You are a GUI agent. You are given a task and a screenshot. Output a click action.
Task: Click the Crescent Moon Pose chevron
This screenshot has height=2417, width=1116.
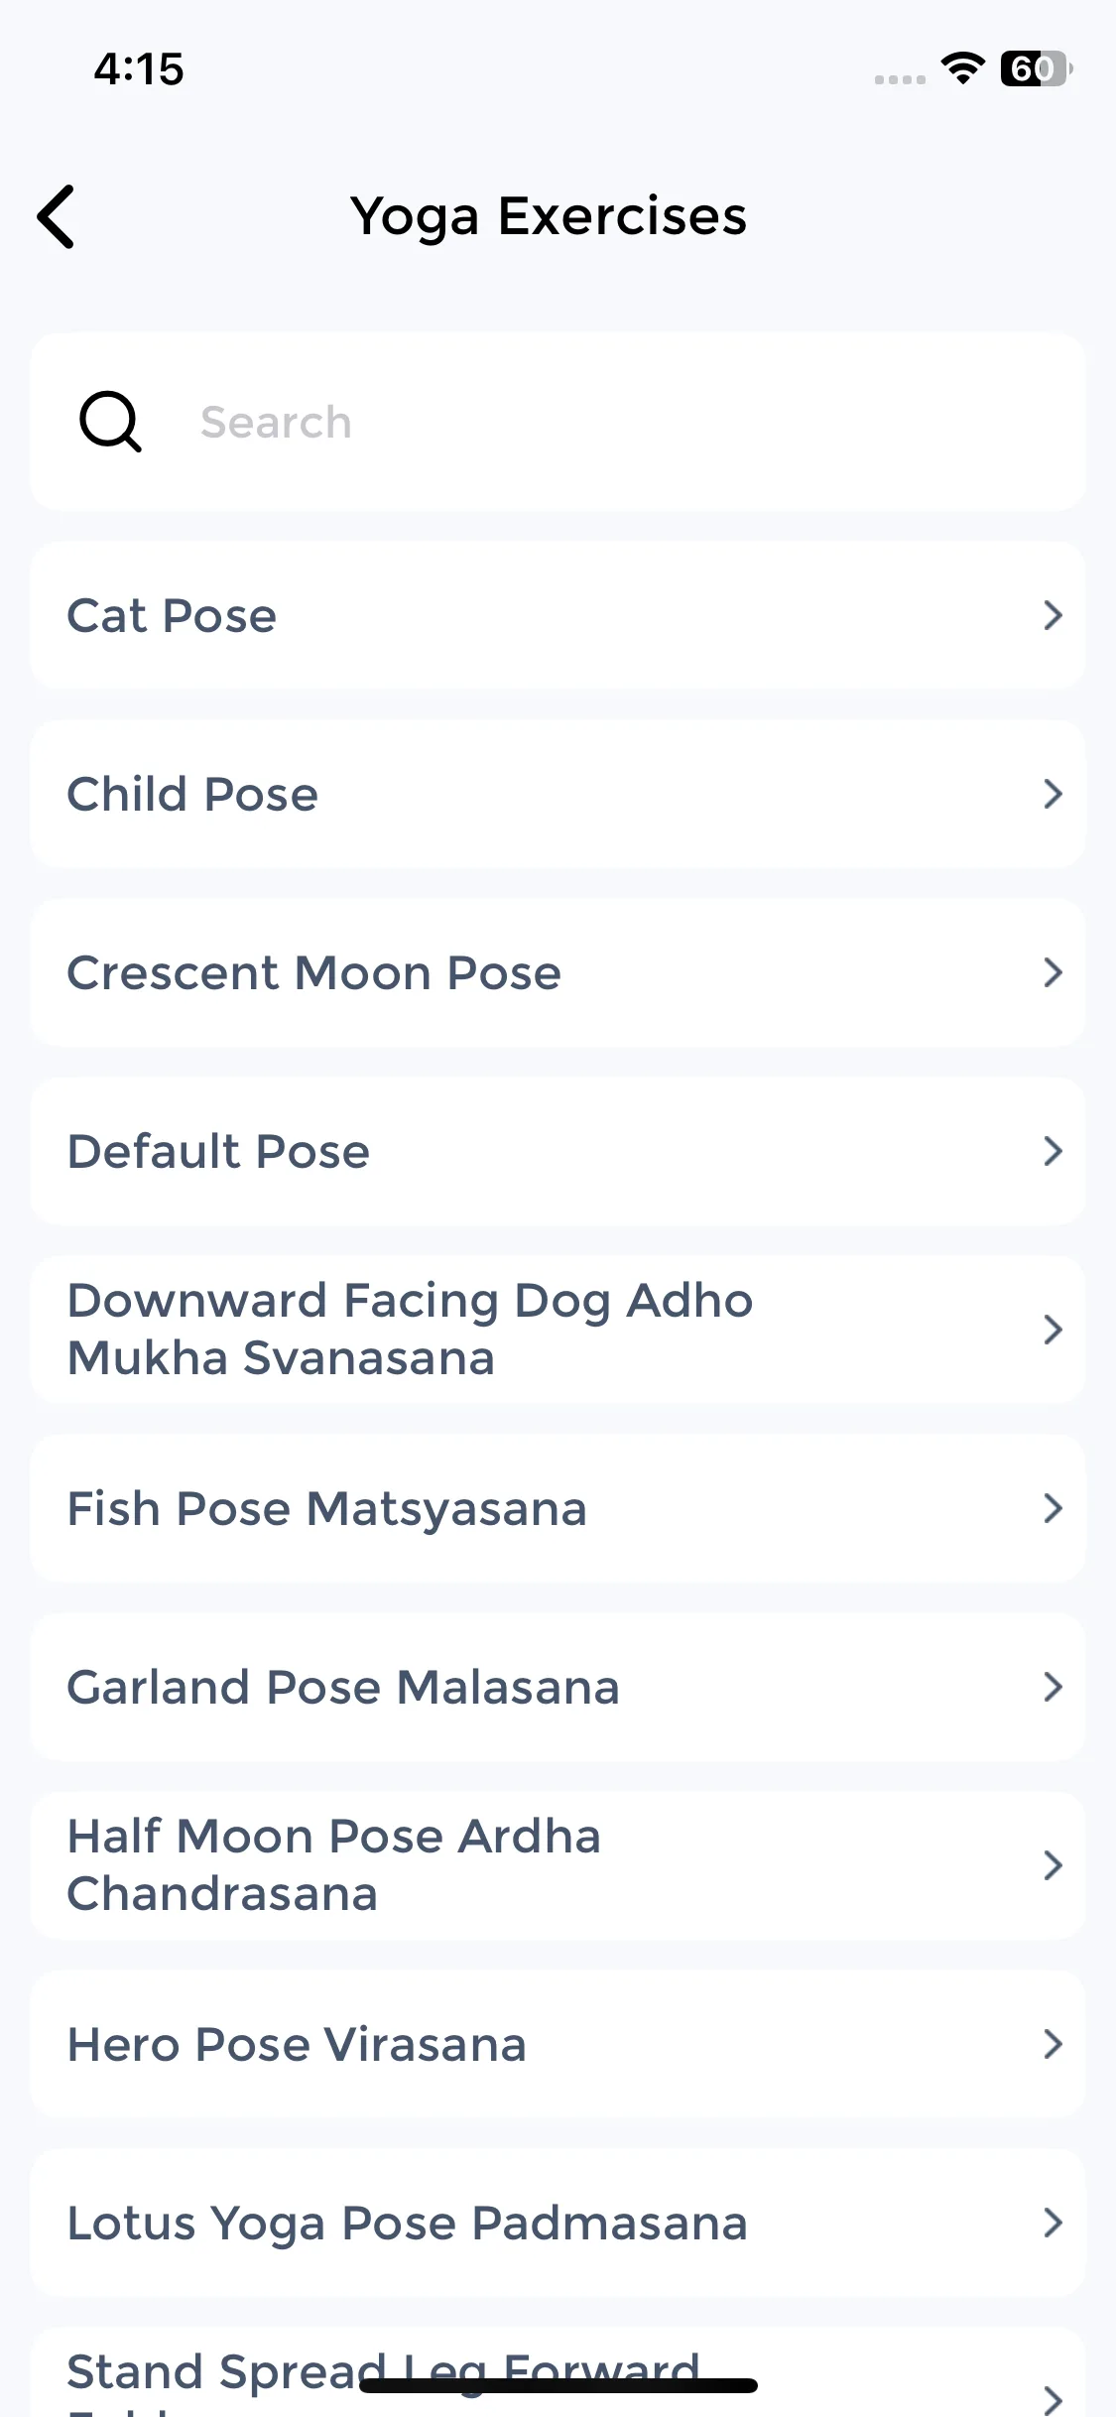pos(1053,972)
